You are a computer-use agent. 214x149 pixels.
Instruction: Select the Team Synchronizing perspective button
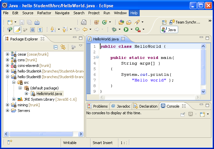(x=185, y=22)
